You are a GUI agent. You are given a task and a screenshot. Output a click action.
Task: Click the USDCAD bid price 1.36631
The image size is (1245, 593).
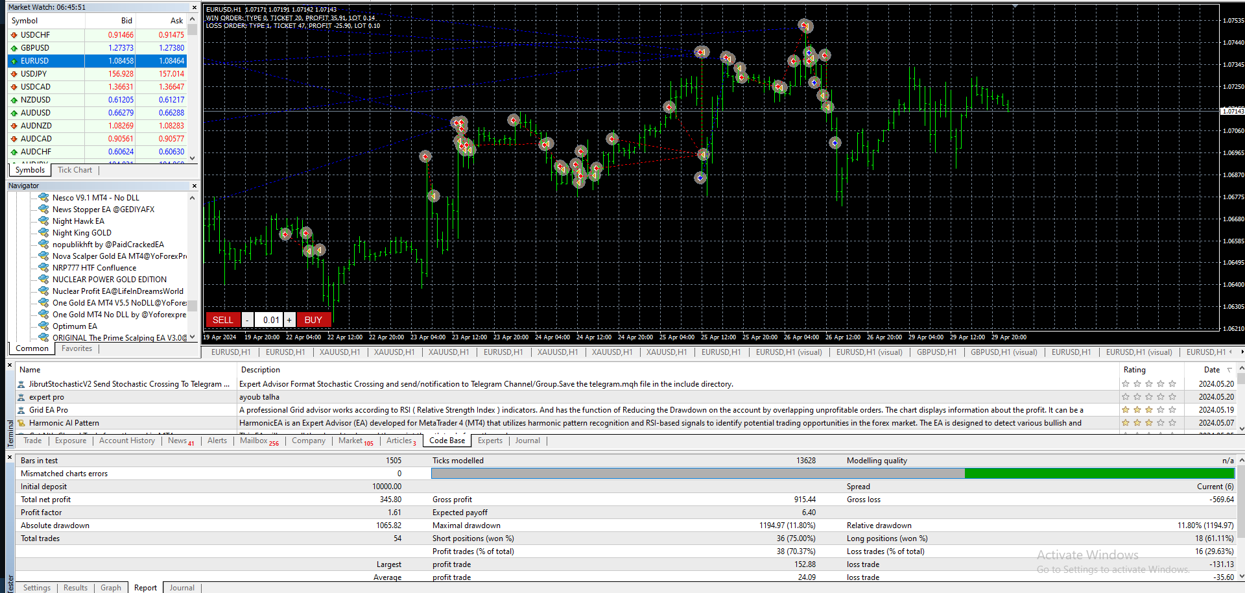click(x=121, y=87)
